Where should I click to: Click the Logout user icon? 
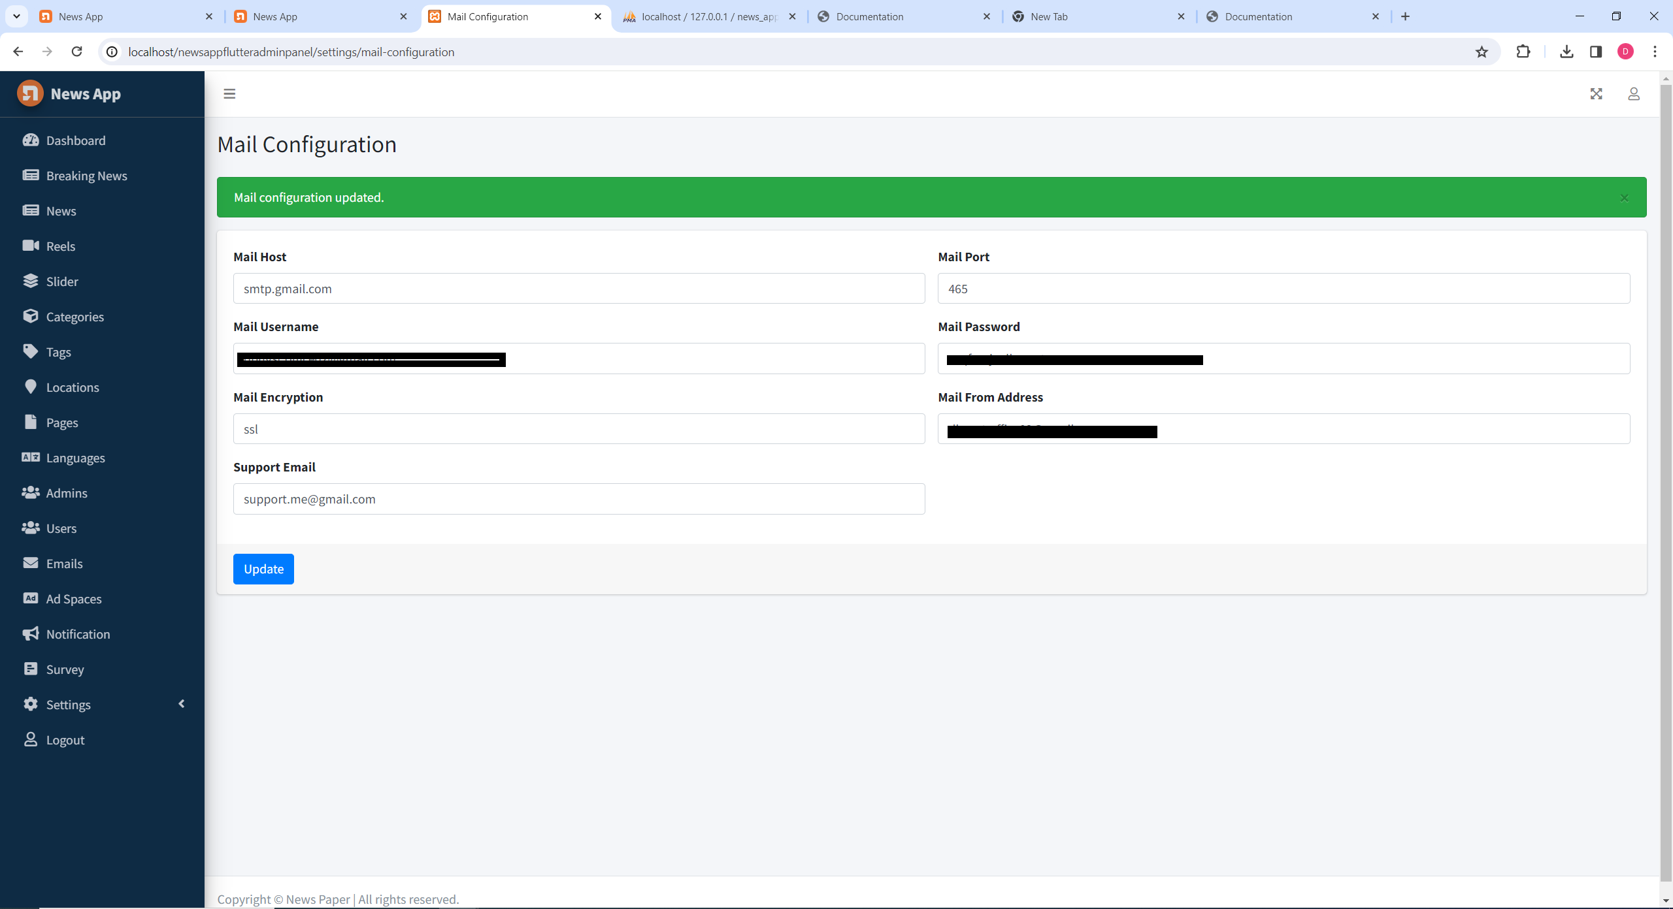31,739
